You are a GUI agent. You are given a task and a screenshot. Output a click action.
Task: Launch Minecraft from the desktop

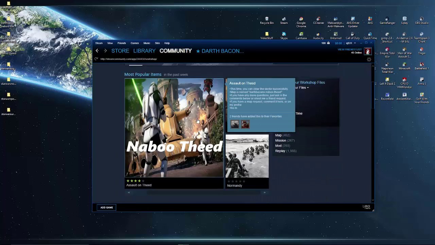[x=404, y=66]
